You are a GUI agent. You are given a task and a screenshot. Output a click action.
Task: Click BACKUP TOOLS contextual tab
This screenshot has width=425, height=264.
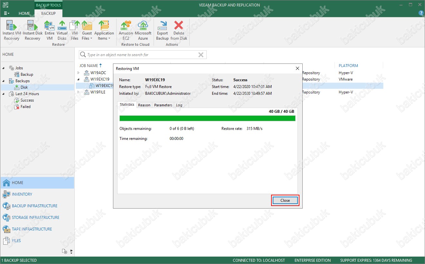48,5
